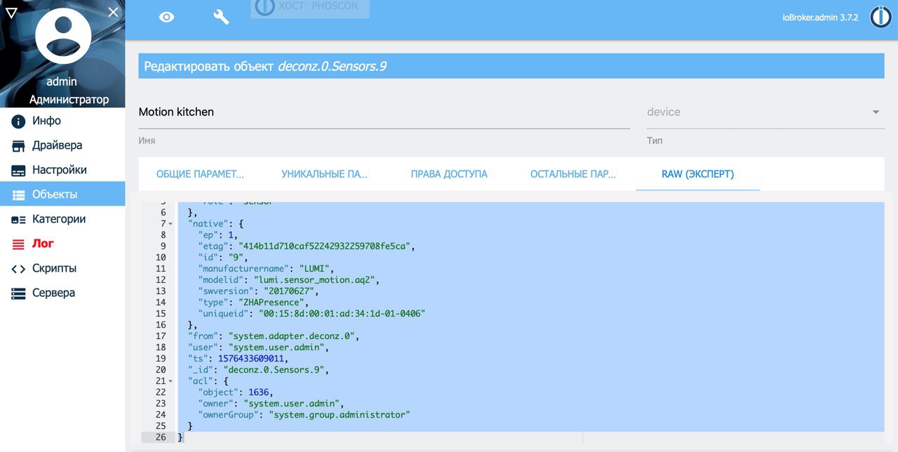Go to Драйвера section
The image size is (898, 452).
point(62,145)
